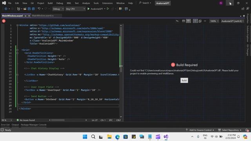The image size is (251, 141).
Task: Open the Debug configuration dropdown
Action: pyautogui.click(x=58, y=9)
